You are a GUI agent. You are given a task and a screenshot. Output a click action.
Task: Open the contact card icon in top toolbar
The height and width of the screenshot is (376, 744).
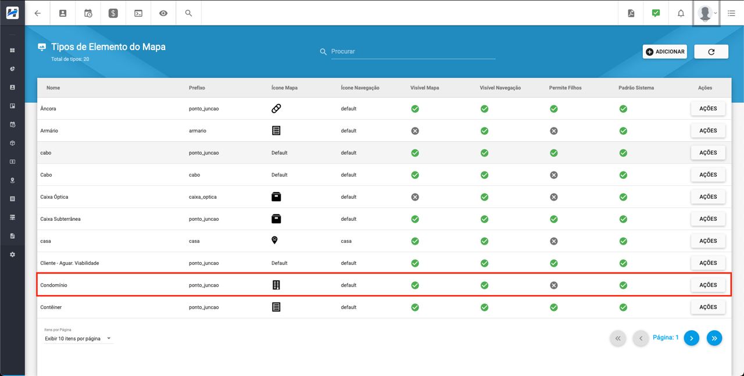click(x=63, y=13)
